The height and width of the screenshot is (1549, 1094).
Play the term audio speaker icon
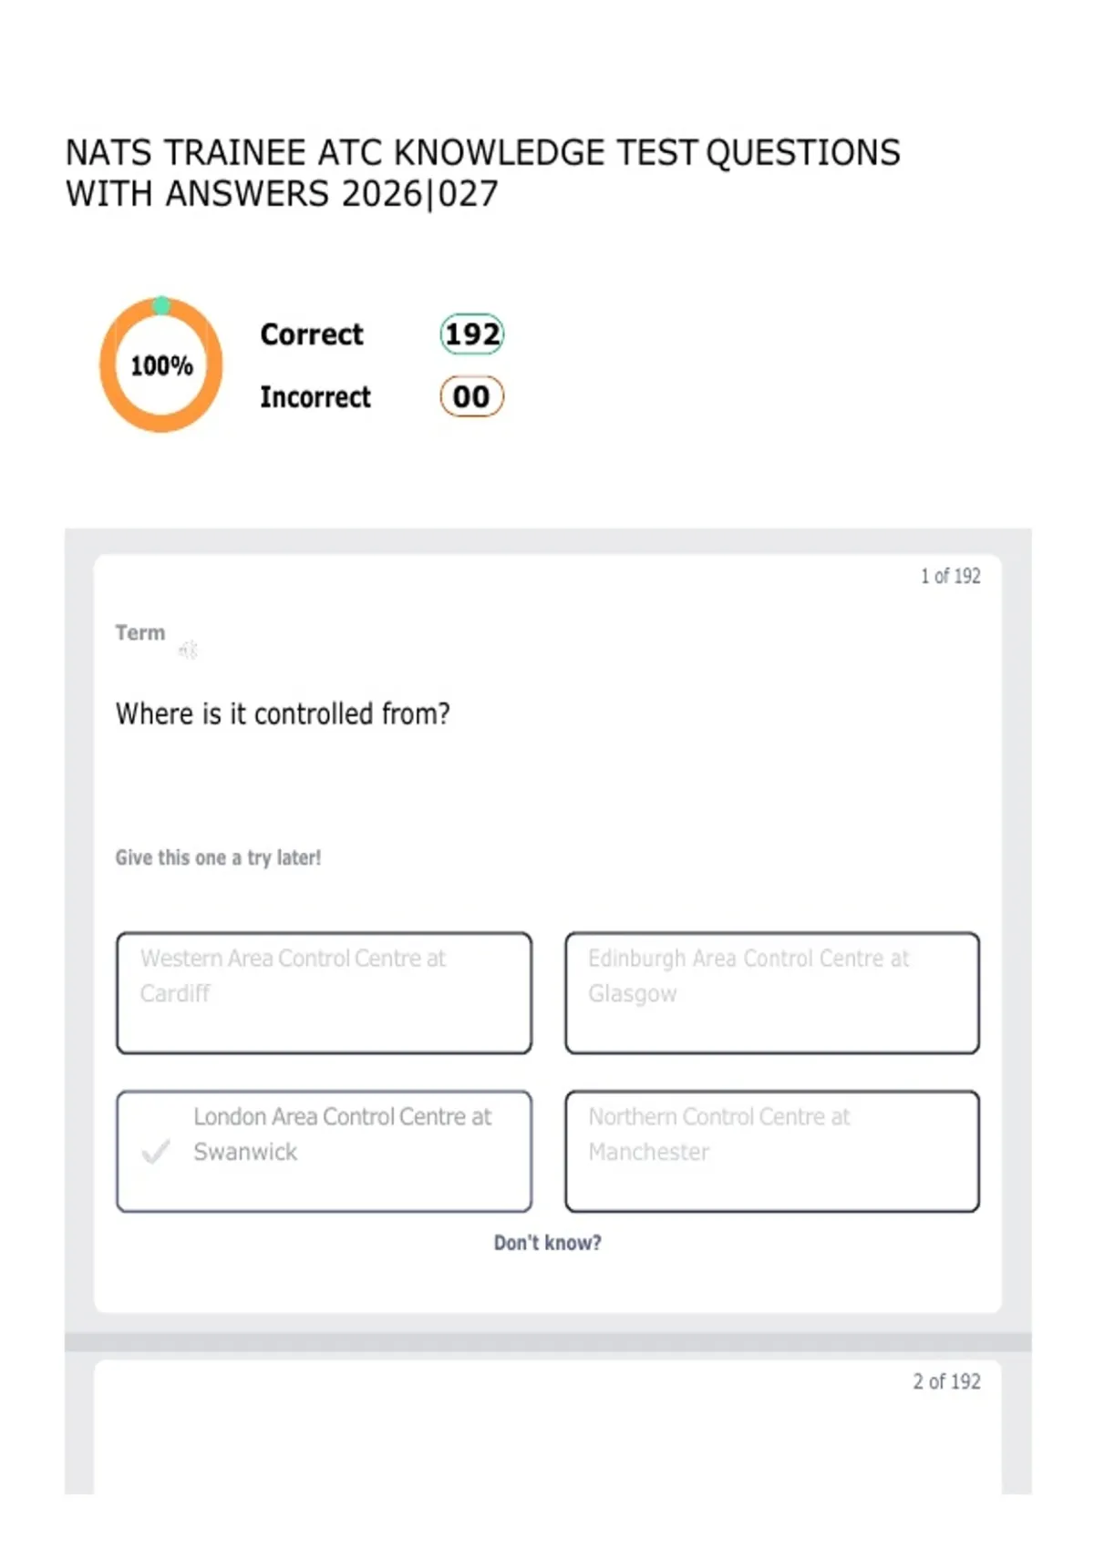point(189,650)
